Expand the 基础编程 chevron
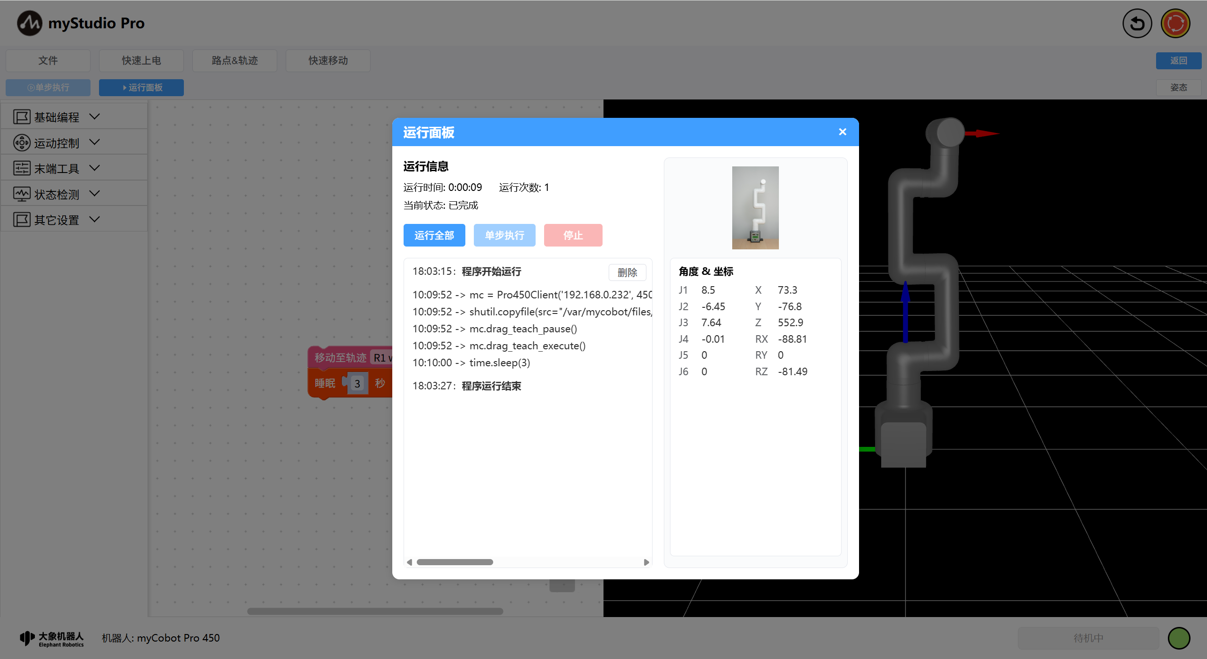 click(x=94, y=116)
